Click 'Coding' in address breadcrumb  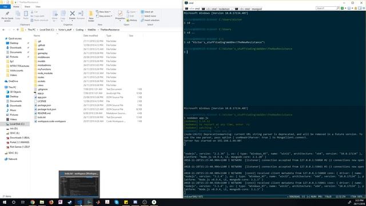pyautogui.click(x=79, y=30)
